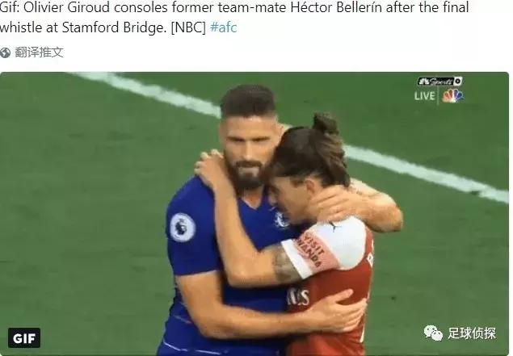Click 翻译推文 to translate the tweet
This screenshot has height=356, width=513.
40,52
